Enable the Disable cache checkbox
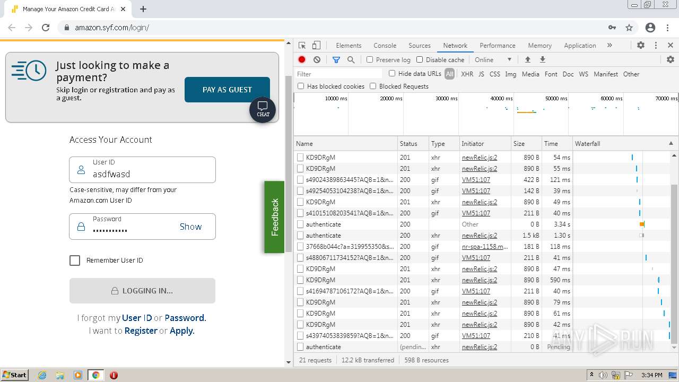 point(420,60)
